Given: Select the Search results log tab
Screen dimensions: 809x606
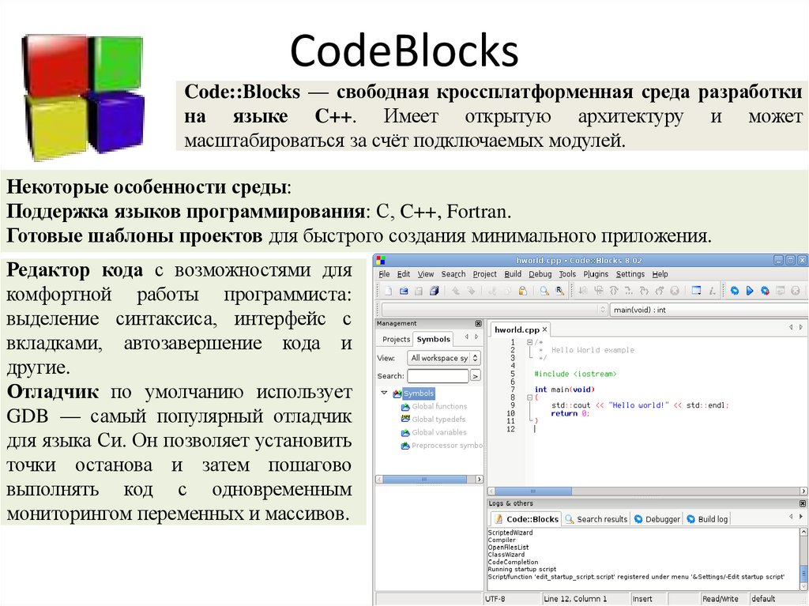Looking at the screenshot, I should 600,518.
